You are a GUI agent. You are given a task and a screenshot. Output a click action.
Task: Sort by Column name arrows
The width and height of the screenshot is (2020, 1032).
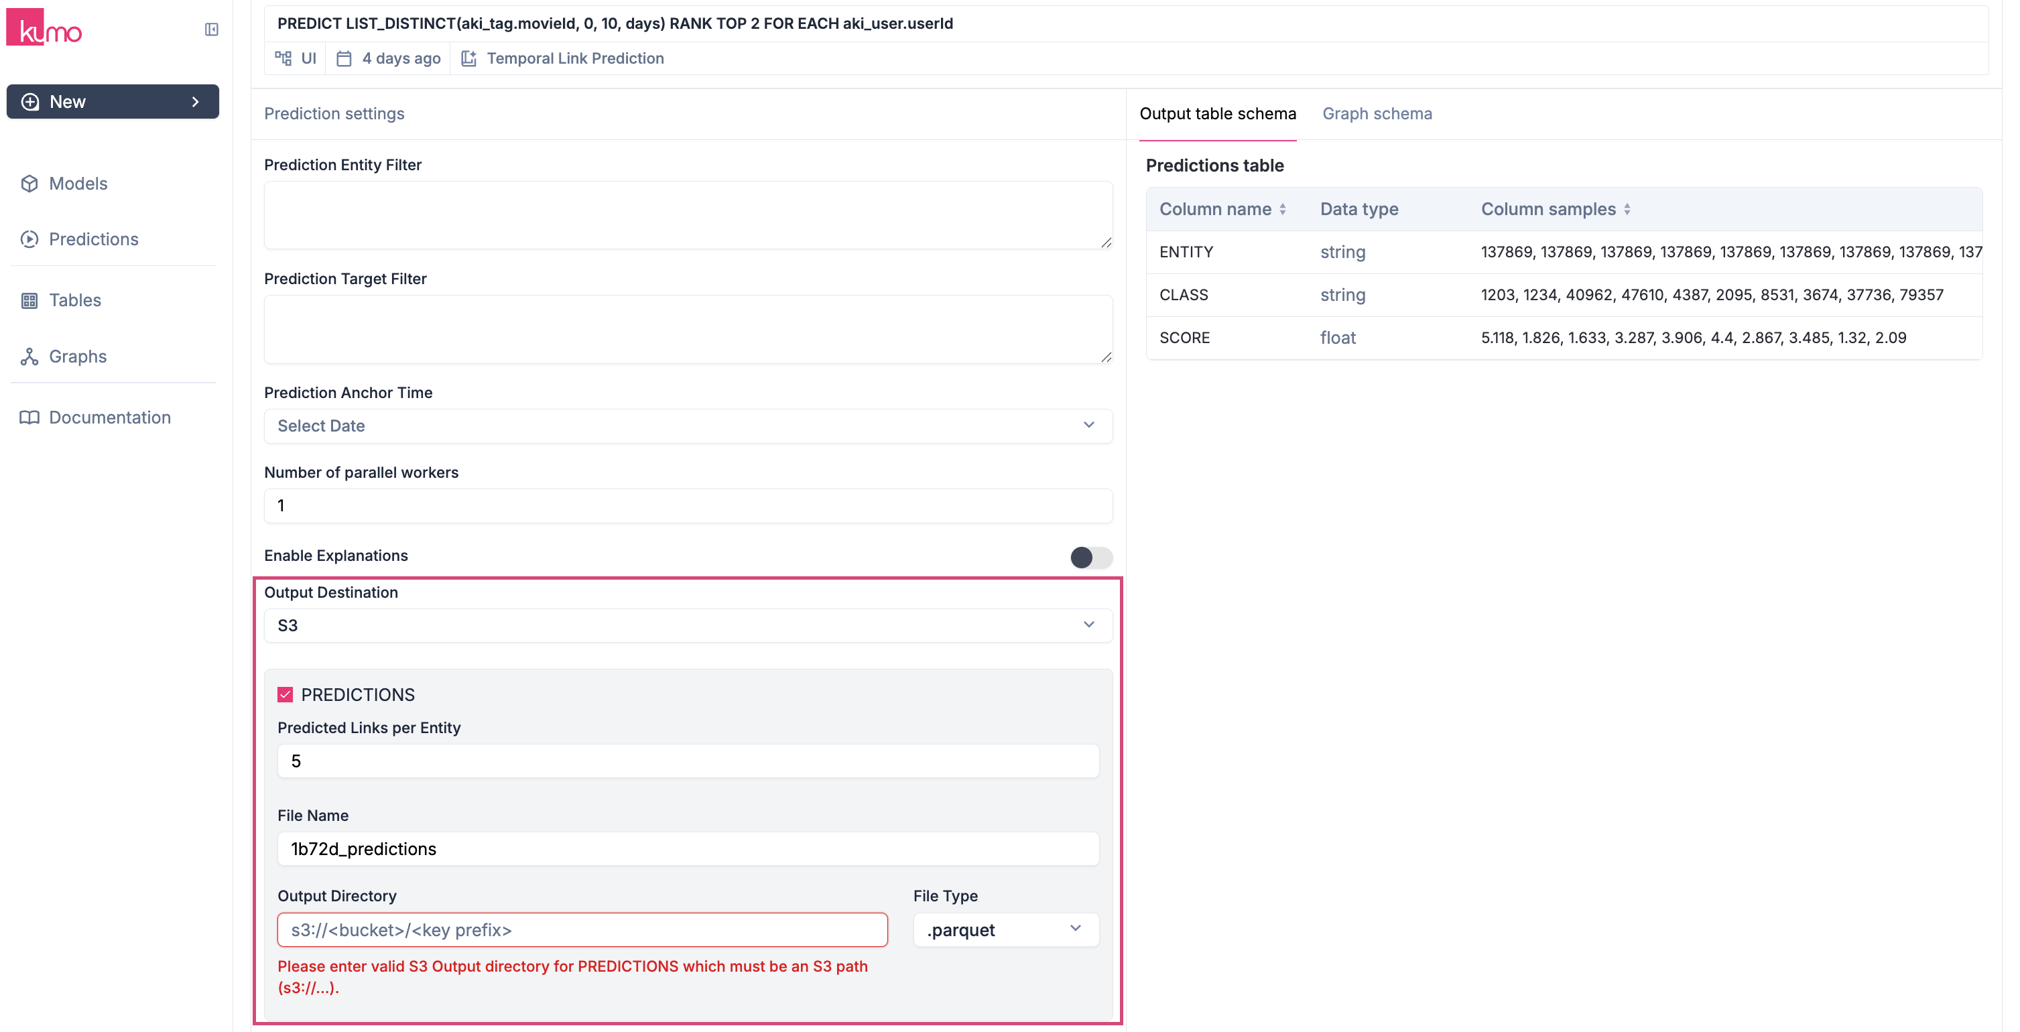coord(1283,209)
